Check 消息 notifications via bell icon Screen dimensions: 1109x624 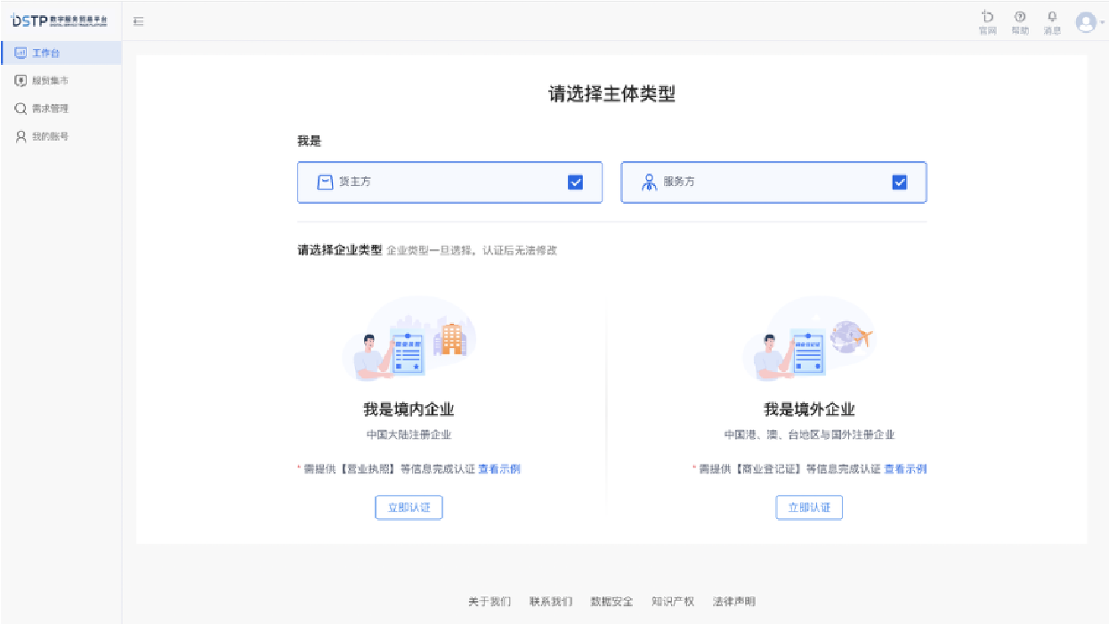click(x=1052, y=20)
